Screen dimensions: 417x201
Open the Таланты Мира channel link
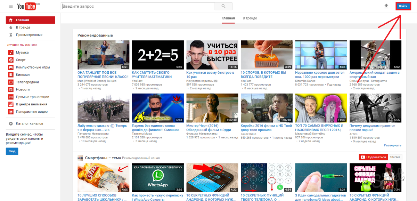click(142, 134)
